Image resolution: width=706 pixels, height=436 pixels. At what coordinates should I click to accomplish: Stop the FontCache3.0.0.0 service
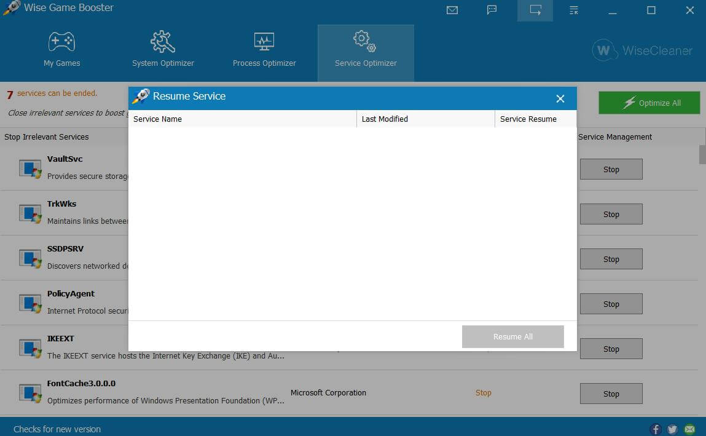(611, 394)
